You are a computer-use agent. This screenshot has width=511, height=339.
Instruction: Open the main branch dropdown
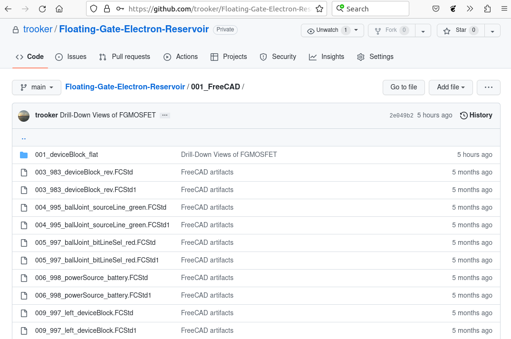coord(37,87)
